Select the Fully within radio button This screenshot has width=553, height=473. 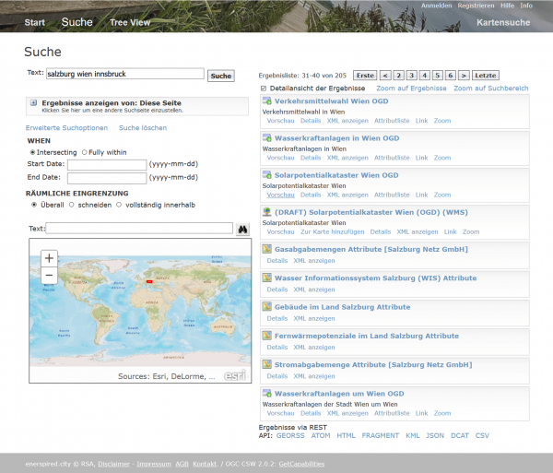pyautogui.click(x=85, y=152)
